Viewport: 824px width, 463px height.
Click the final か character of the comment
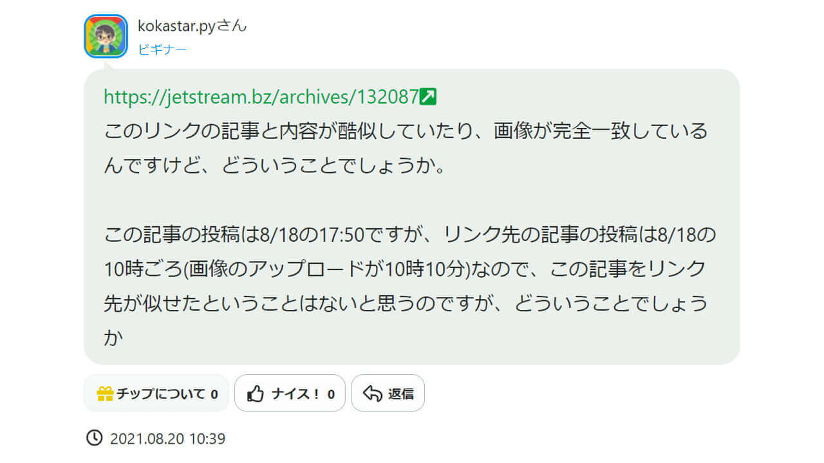click(113, 338)
